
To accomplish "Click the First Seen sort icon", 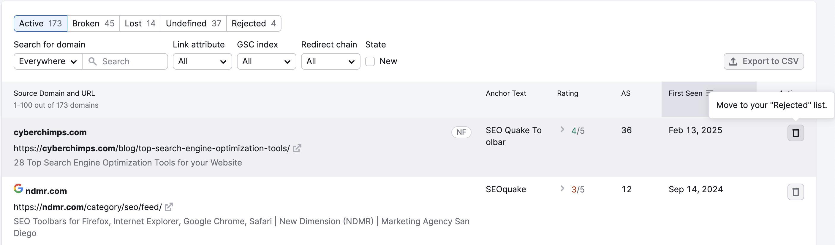I will (709, 93).
